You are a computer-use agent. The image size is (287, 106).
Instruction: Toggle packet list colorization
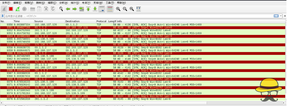[110, 9]
